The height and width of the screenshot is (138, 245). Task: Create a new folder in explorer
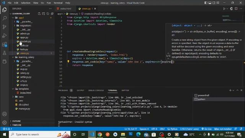43,14
